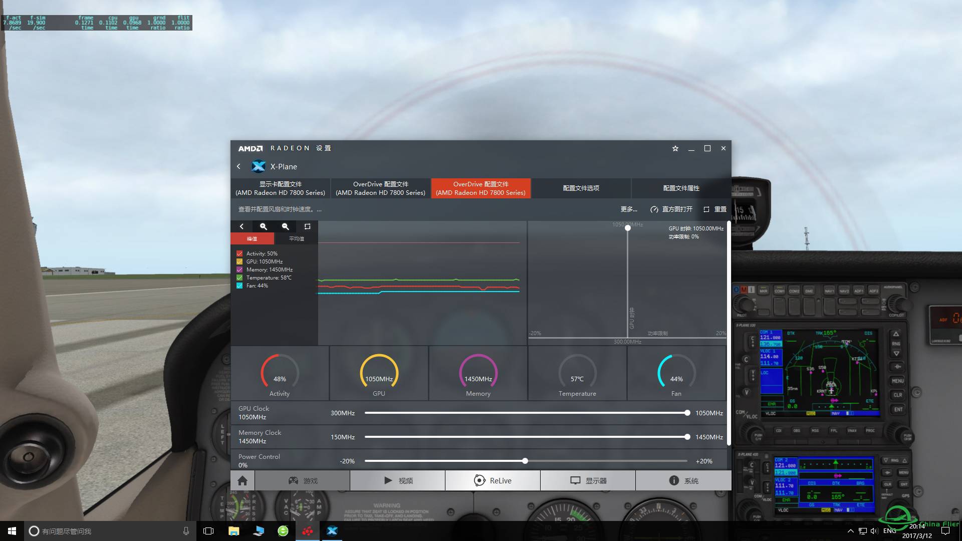
Task: Click the Memory Clock slider handle
Action: coord(687,437)
